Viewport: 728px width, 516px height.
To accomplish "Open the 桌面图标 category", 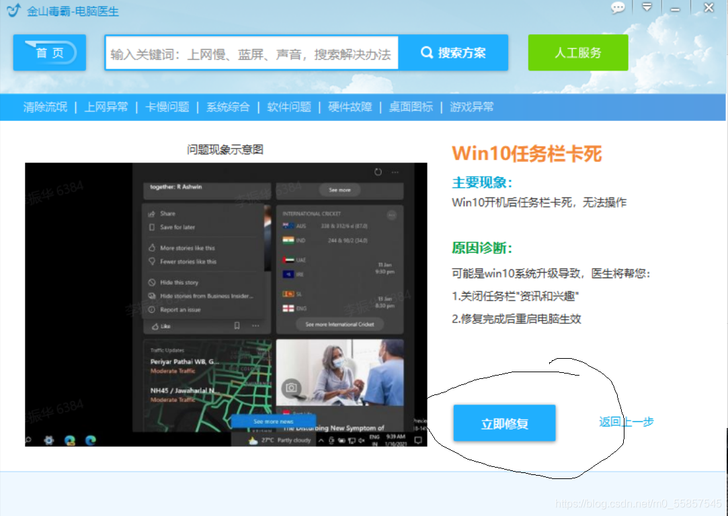I will (411, 107).
